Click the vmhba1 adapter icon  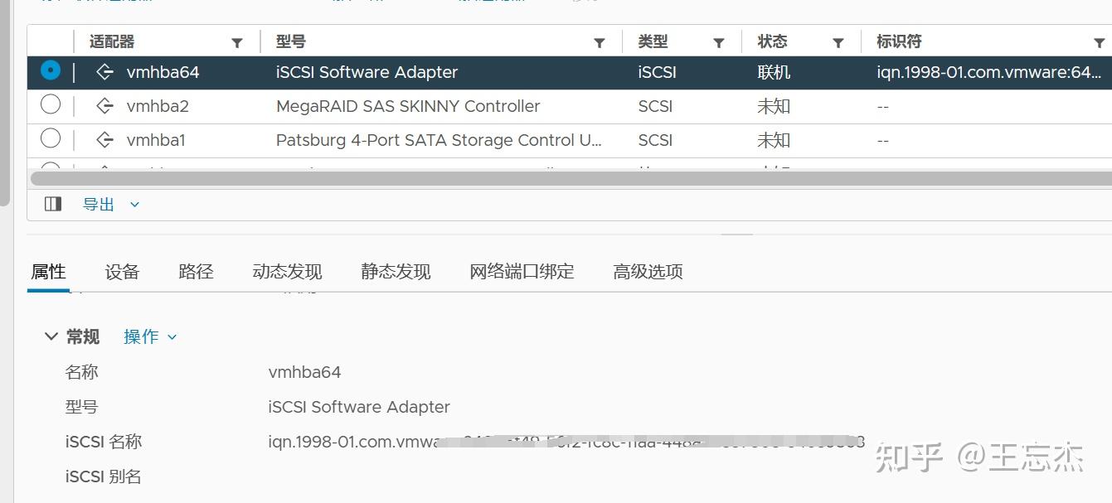pyautogui.click(x=104, y=140)
